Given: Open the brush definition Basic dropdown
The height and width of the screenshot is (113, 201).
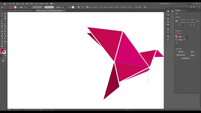Looking at the screenshot, I should (55, 7).
